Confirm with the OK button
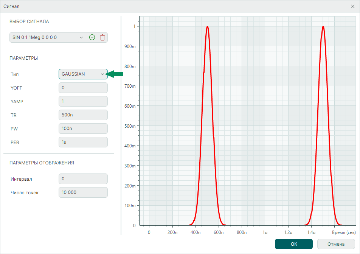This screenshot has width=360, height=254. click(294, 244)
